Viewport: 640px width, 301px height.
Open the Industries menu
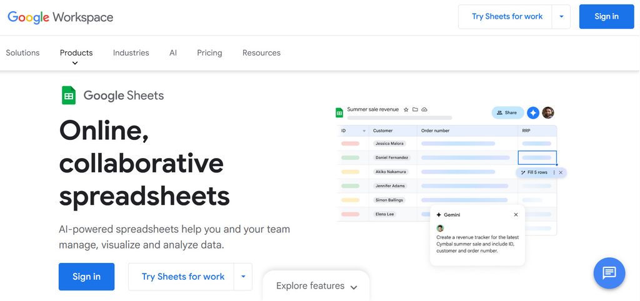[131, 52]
